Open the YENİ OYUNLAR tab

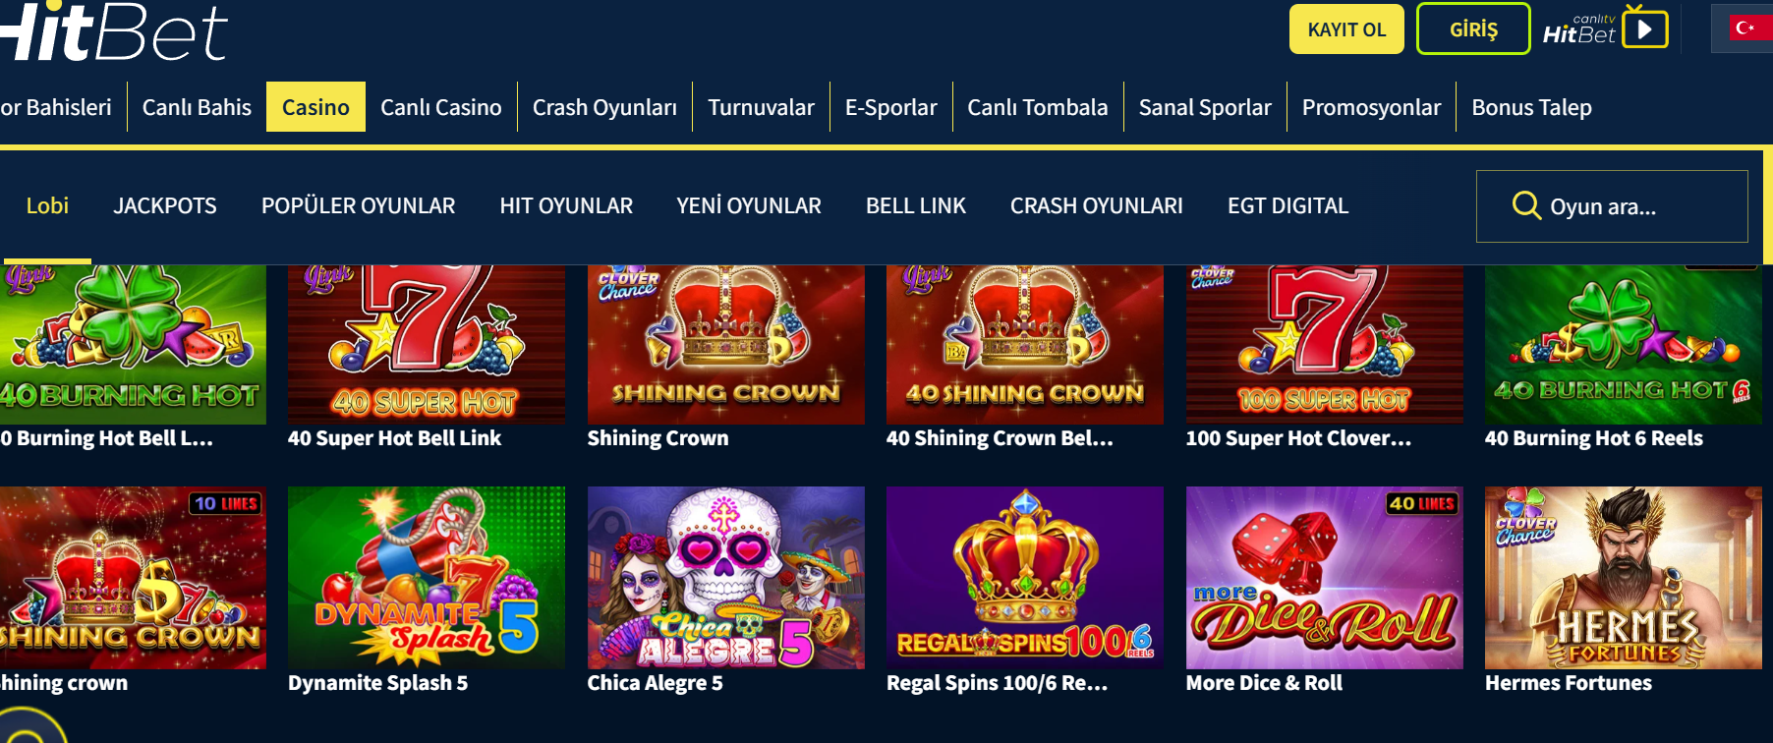(x=749, y=205)
